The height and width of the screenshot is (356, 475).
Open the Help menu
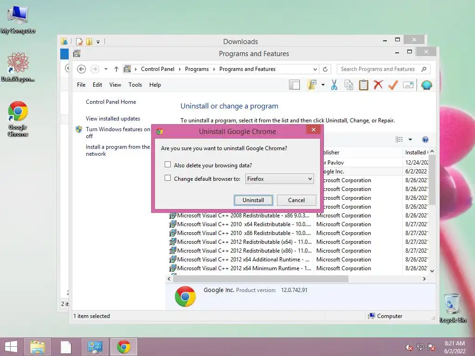click(155, 85)
